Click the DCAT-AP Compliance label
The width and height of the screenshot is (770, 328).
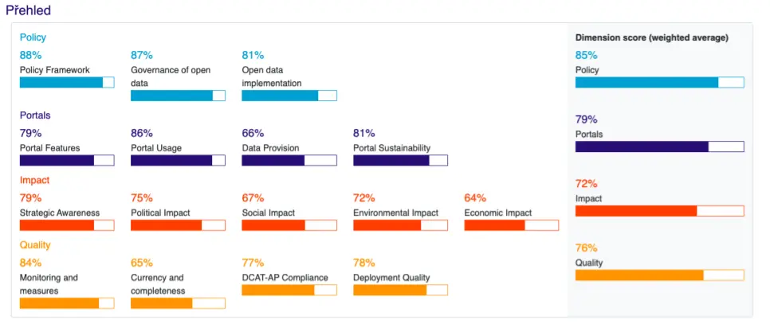pyautogui.click(x=285, y=278)
